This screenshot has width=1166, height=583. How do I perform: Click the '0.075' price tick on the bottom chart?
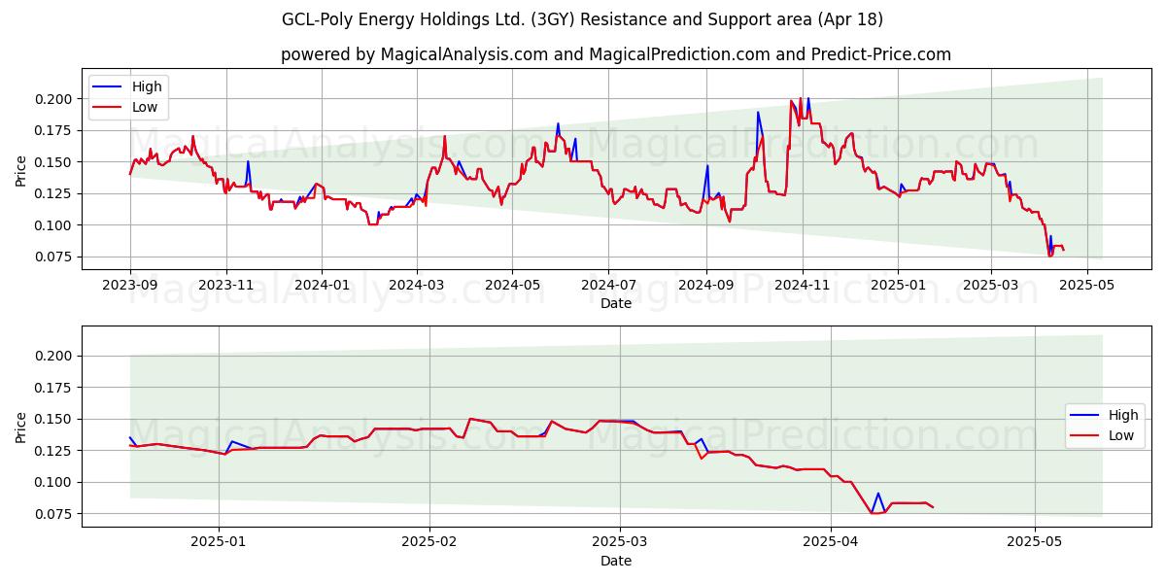pyautogui.click(x=54, y=514)
